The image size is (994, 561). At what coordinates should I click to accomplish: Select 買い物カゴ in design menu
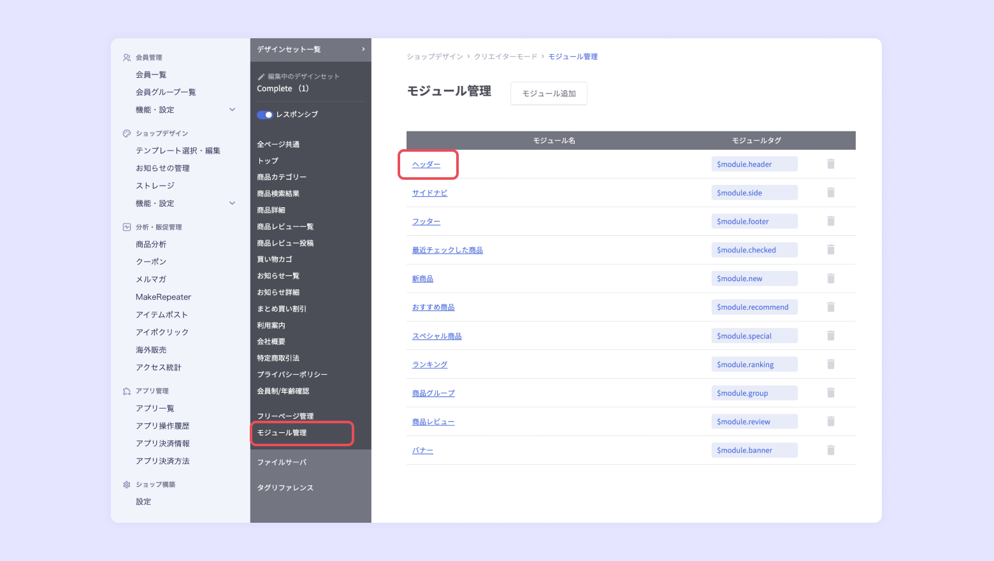pyautogui.click(x=275, y=259)
